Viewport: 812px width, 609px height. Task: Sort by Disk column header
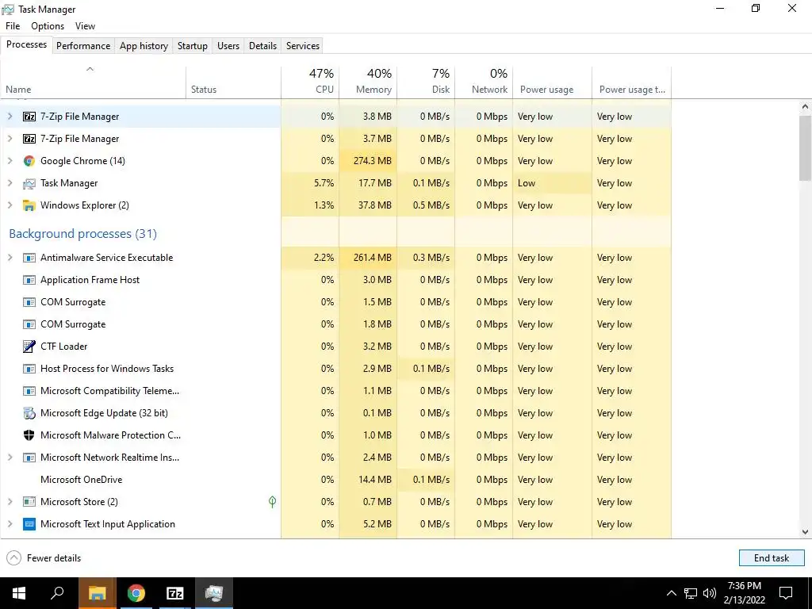coord(426,82)
